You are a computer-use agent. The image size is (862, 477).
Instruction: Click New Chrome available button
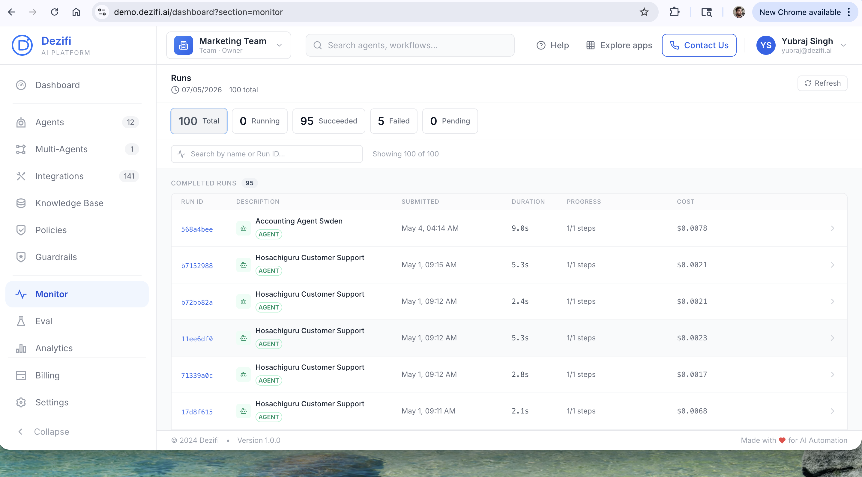click(x=805, y=12)
